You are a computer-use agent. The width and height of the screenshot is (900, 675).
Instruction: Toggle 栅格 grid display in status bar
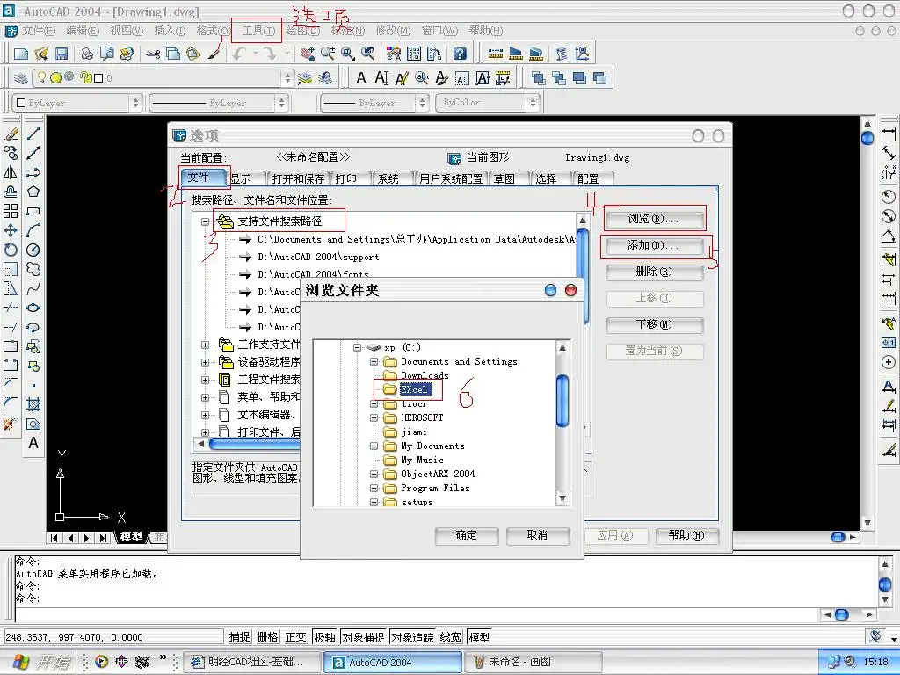pyautogui.click(x=267, y=637)
